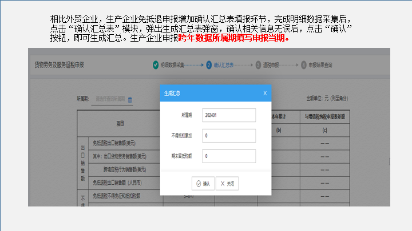Select step 明细数据采集 check icon
Screen dimensions: 412x231
[156, 64]
